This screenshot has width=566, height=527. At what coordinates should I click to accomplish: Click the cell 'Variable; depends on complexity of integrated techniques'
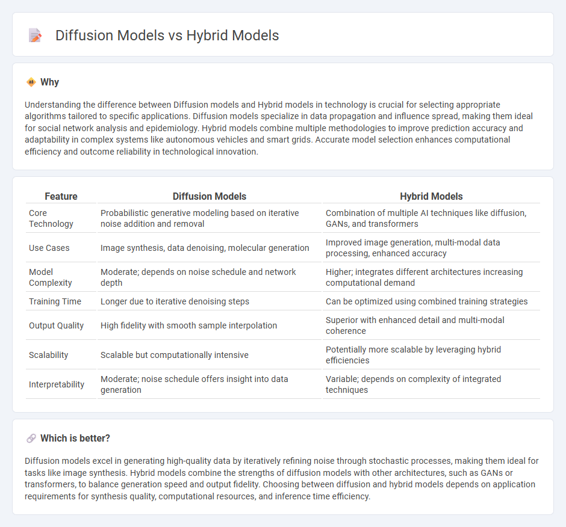click(x=431, y=384)
